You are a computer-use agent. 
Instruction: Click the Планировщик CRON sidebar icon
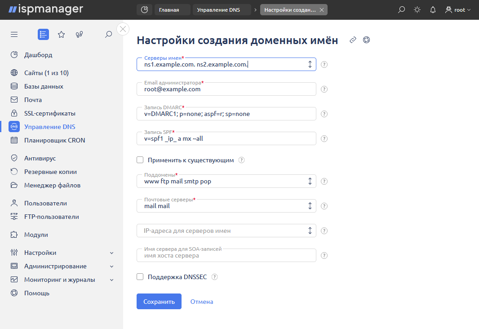[x=14, y=140]
